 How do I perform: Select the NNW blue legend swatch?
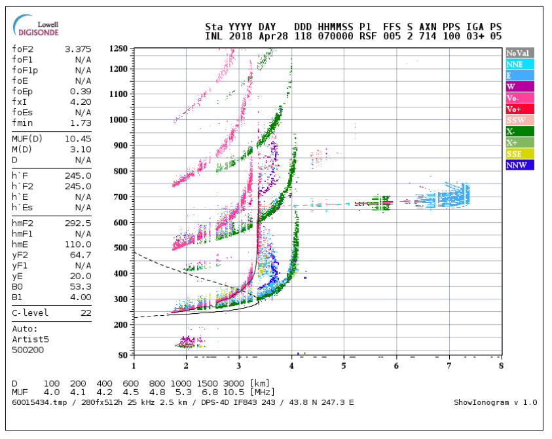[x=520, y=165]
